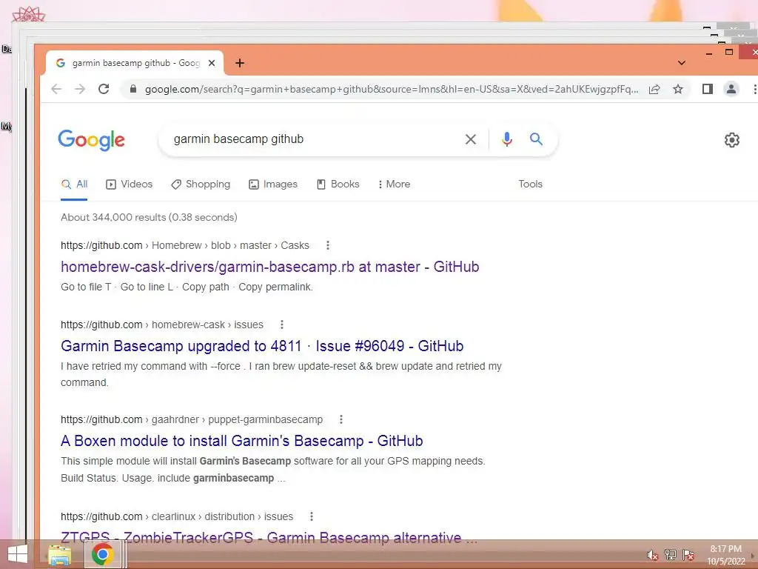Open options for homebrew-cask-drivers result
Screen dimensions: 758x569
328,245
